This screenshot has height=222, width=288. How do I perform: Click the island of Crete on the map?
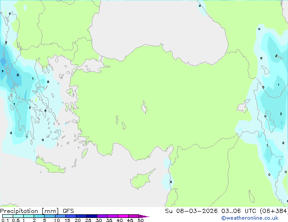click(50, 165)
